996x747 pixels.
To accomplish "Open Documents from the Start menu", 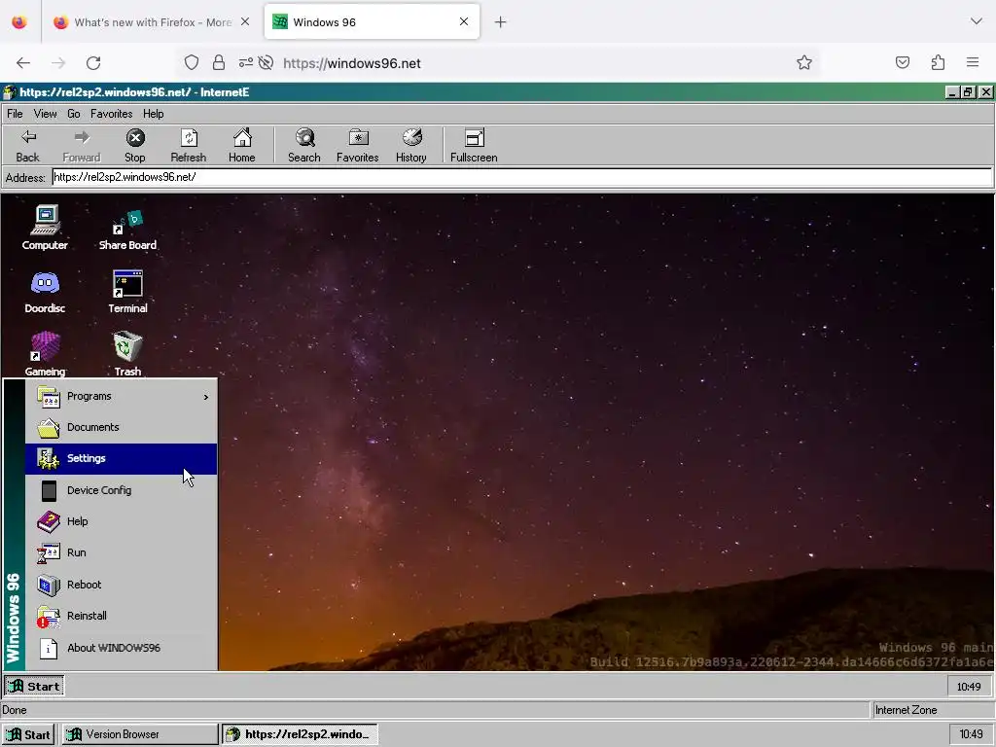I will [122, 427].
